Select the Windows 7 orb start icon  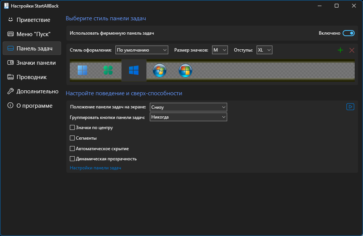tap(160, 70)
